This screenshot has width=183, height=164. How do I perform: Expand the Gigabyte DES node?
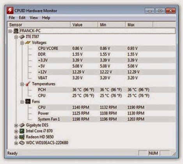tap(16, 126)
